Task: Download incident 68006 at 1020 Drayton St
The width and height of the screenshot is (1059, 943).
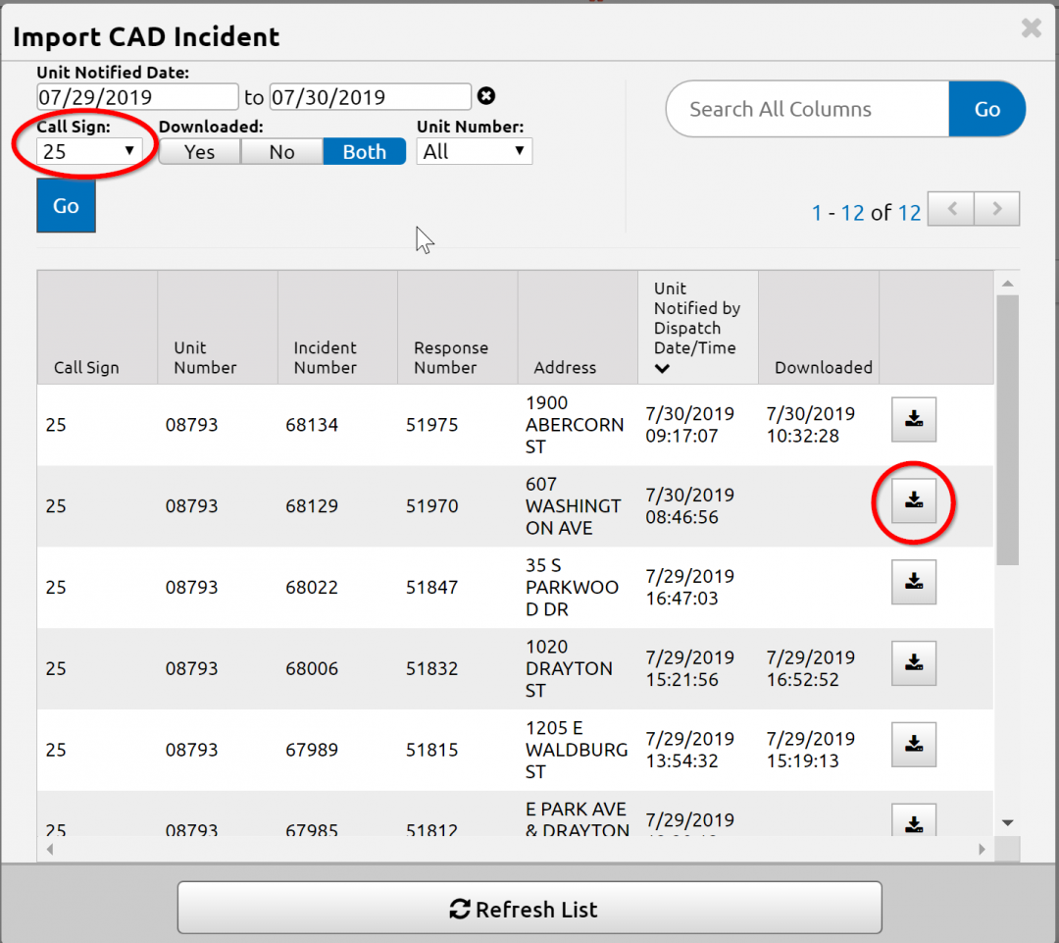Action: pos(913,663)
